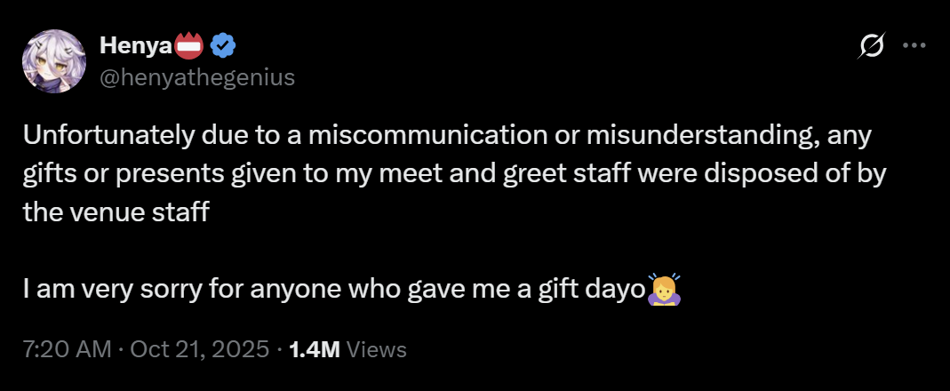Click the bowing person emoji
950x391 pixels.
point(665,289)
